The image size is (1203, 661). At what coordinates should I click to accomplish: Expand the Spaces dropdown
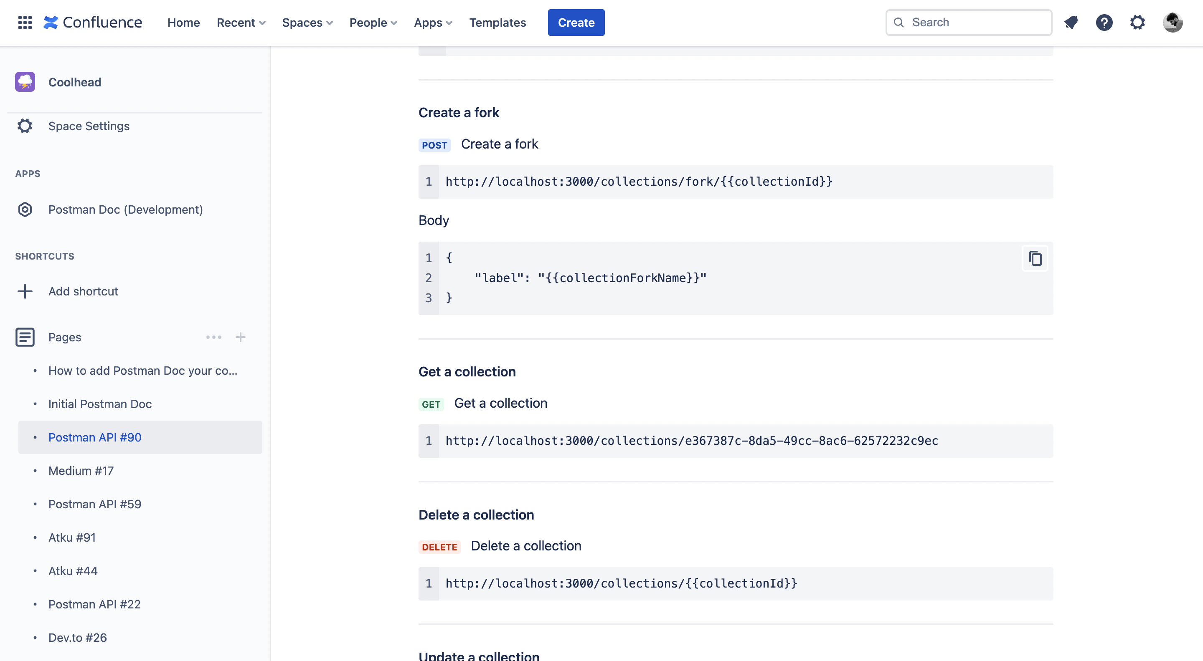[307, 23]
